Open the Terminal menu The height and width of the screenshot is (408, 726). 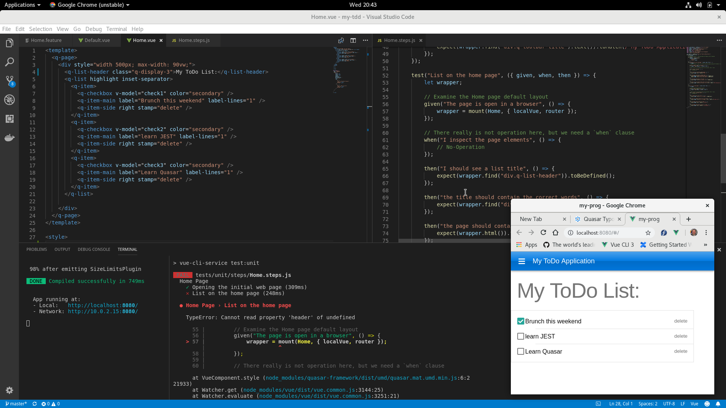point(116,29)
